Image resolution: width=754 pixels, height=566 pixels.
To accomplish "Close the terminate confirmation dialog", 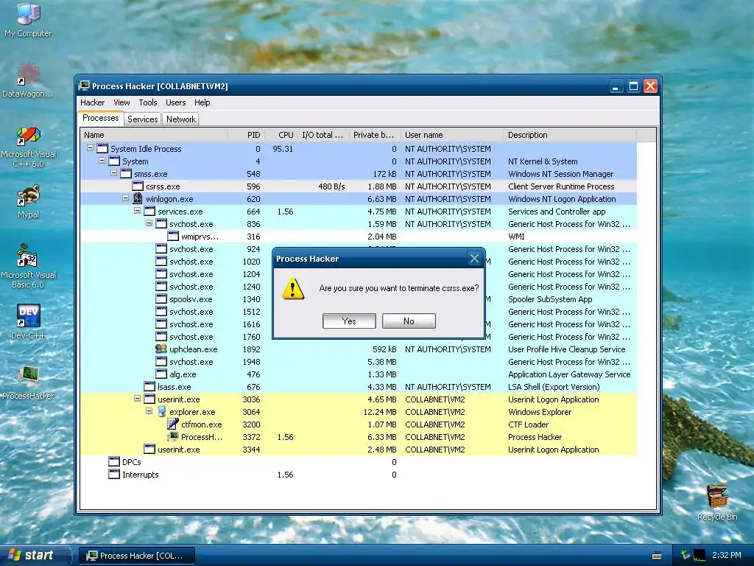I will pos(474,259).
